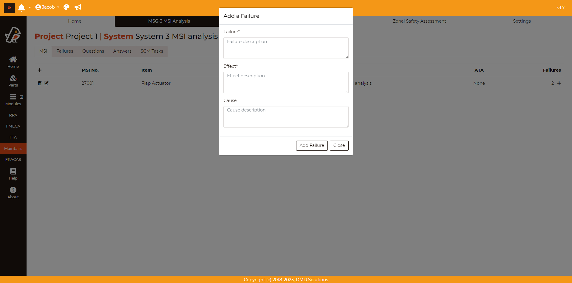Switch to the SCM Tasks tab
Screen dimensions: 572x283
(152, 51)
